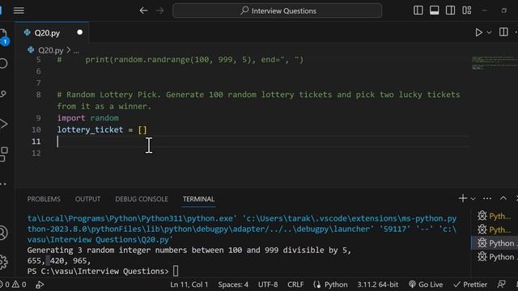
Task: Split the editor to the right
Action: (x=503, y=32)
